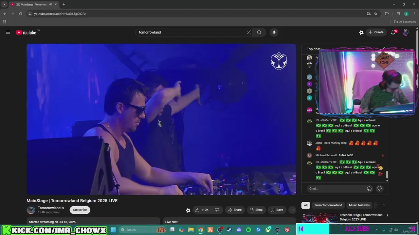The width and height of the screenshot is (419, 235).
Task: Expand the Top chat mode dropdown
Action: (315, 49)
